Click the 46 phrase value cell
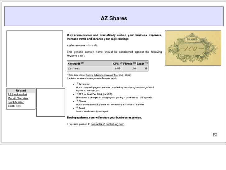The image size is (226, 170). (x=130, y=68)
